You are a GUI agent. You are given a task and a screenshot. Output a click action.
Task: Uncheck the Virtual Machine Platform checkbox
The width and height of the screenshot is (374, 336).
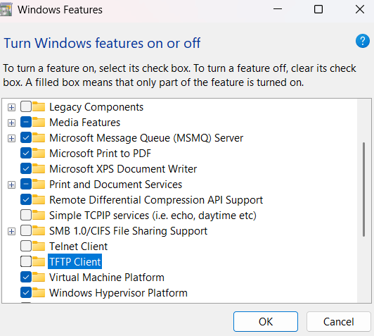coord(26,278)
